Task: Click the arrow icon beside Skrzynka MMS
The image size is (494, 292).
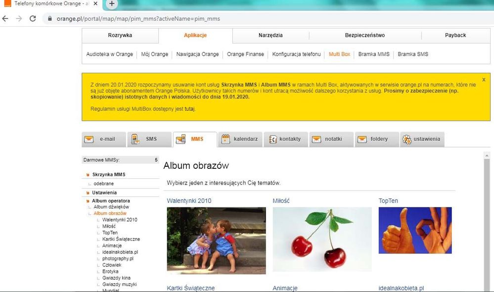Action: click(88, 175)
